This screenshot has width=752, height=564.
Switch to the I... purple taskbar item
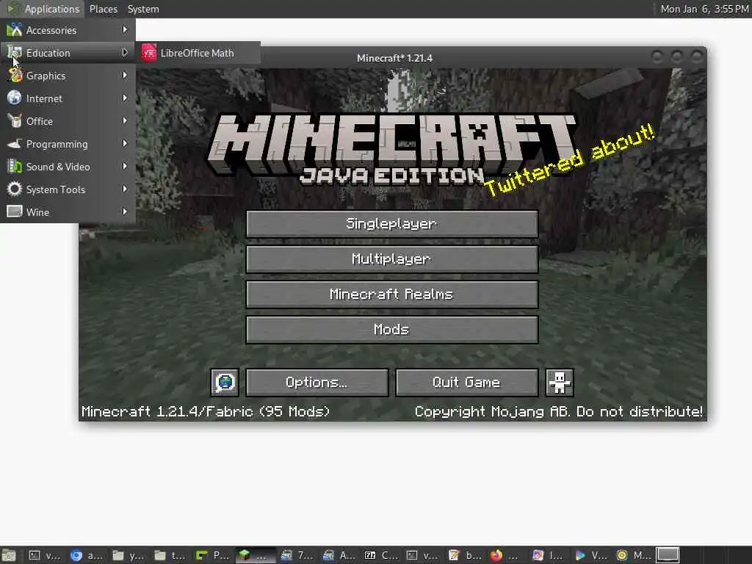[549, 555]
